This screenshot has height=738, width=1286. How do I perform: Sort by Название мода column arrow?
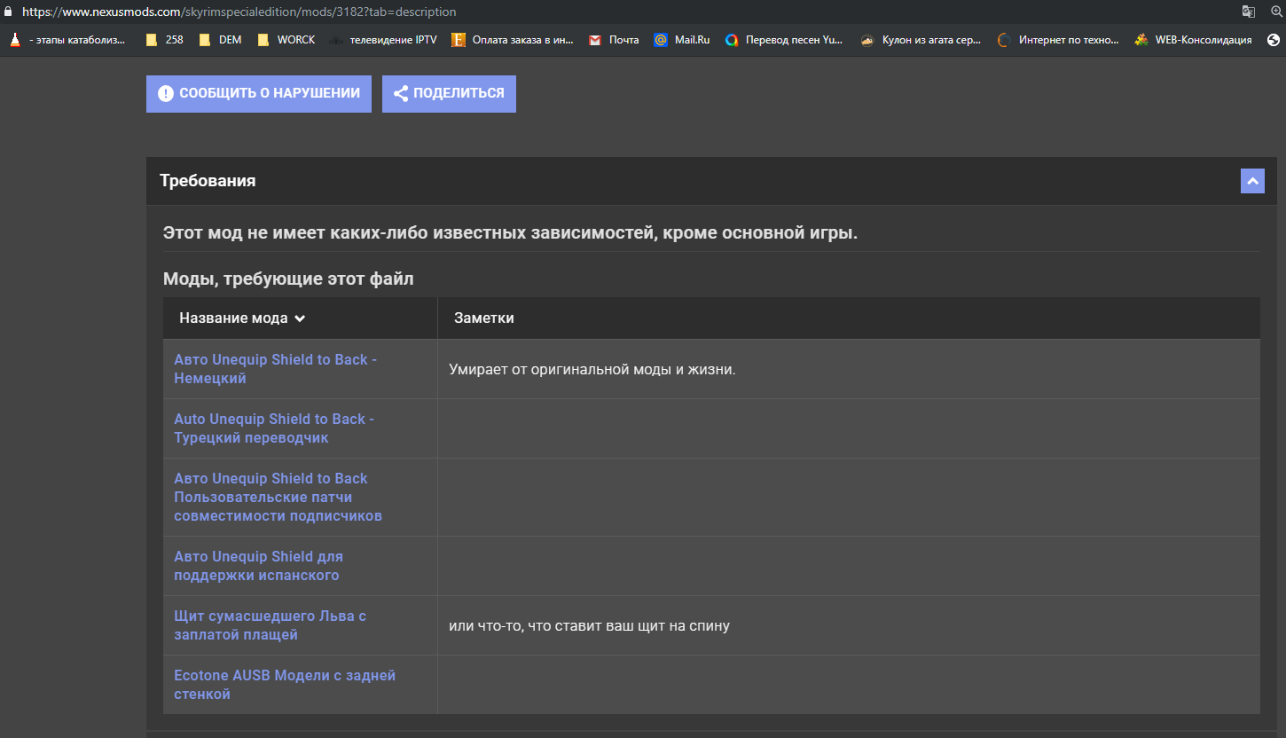pyautogui.click(x=300, y=318)
